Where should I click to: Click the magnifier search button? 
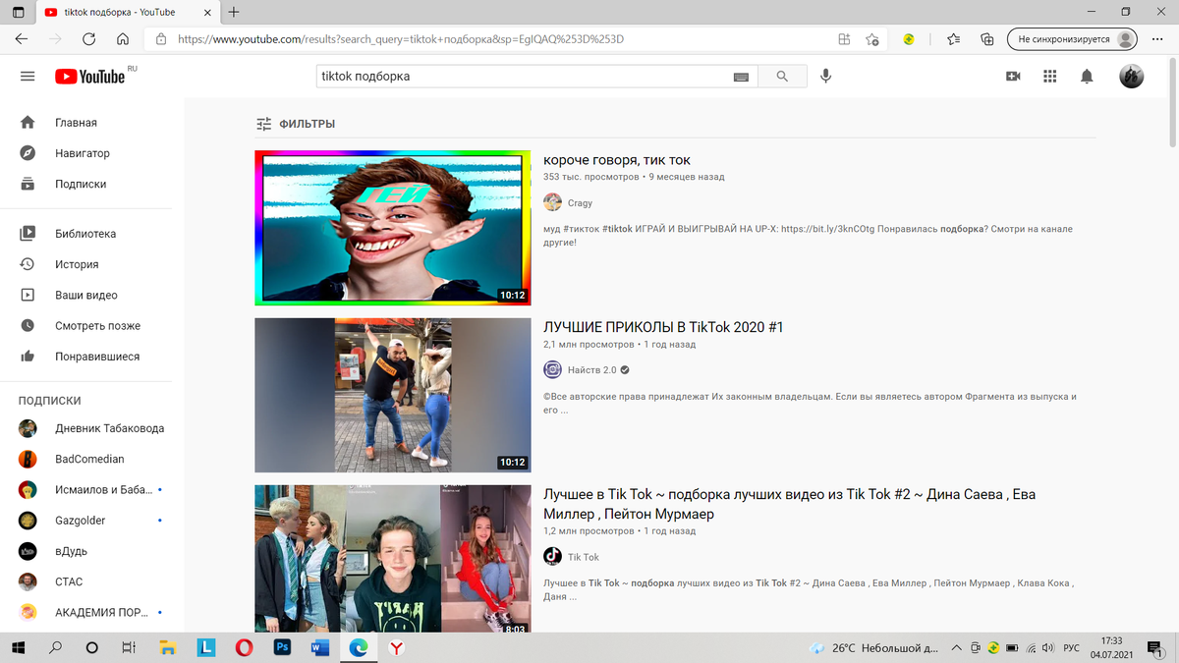[x=782, y=76]
